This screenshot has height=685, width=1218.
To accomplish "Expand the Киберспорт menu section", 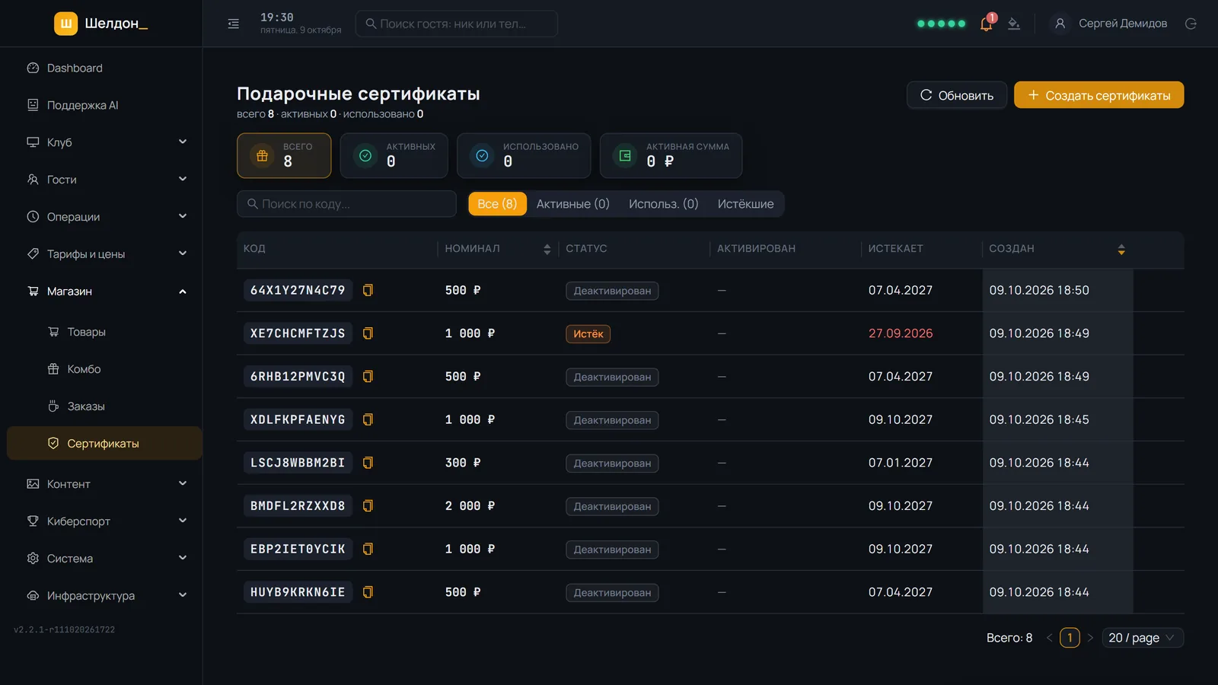I will (x=104, y=521).
